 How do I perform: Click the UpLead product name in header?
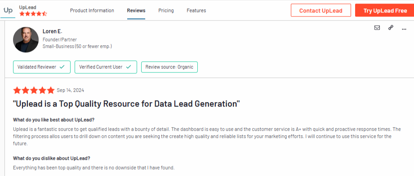28,7
